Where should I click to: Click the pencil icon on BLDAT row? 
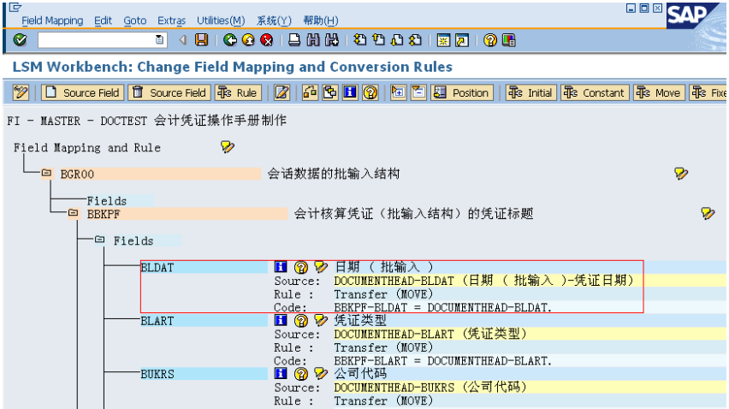(x=321, y=267)
